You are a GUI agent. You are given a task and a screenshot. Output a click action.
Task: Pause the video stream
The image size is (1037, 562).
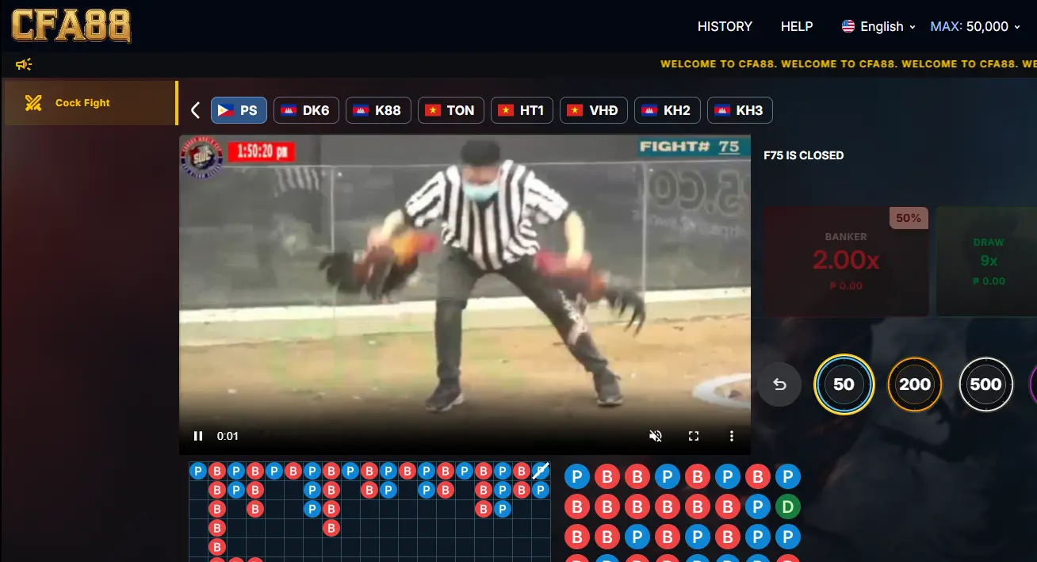point(198,436)
